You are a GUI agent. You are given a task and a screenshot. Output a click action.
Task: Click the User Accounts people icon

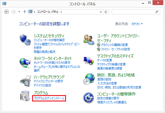click(89, 40)
